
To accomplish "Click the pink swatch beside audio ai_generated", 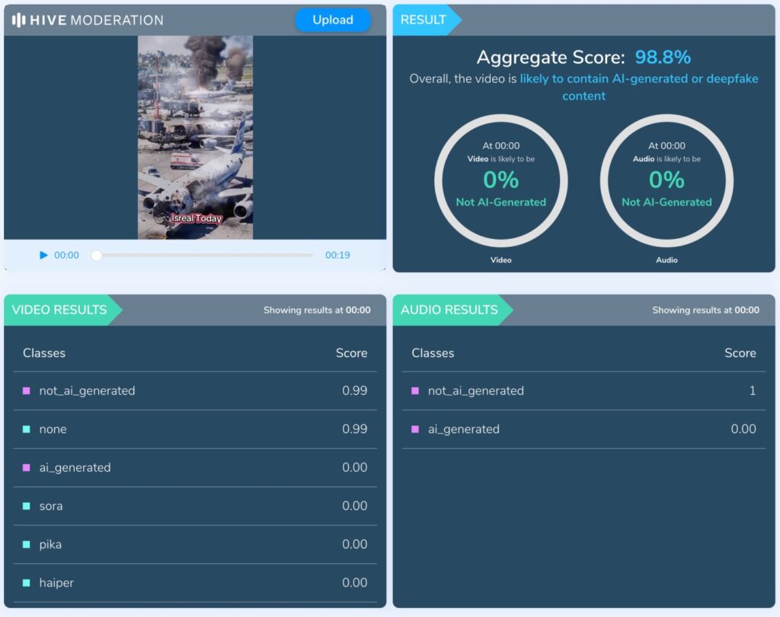I will pos(415,429).
